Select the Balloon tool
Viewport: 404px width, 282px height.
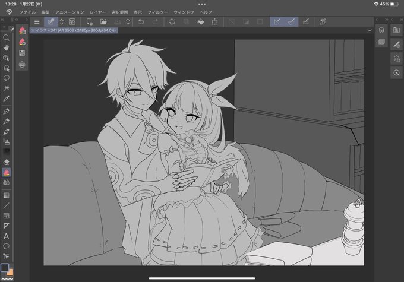(6, 246)
